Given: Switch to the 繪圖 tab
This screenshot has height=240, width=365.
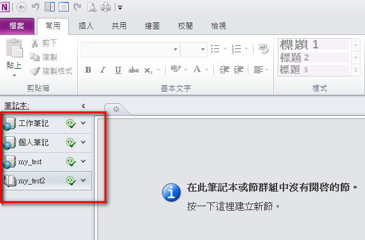Looking at the screenshot, I should pos(152,26).
